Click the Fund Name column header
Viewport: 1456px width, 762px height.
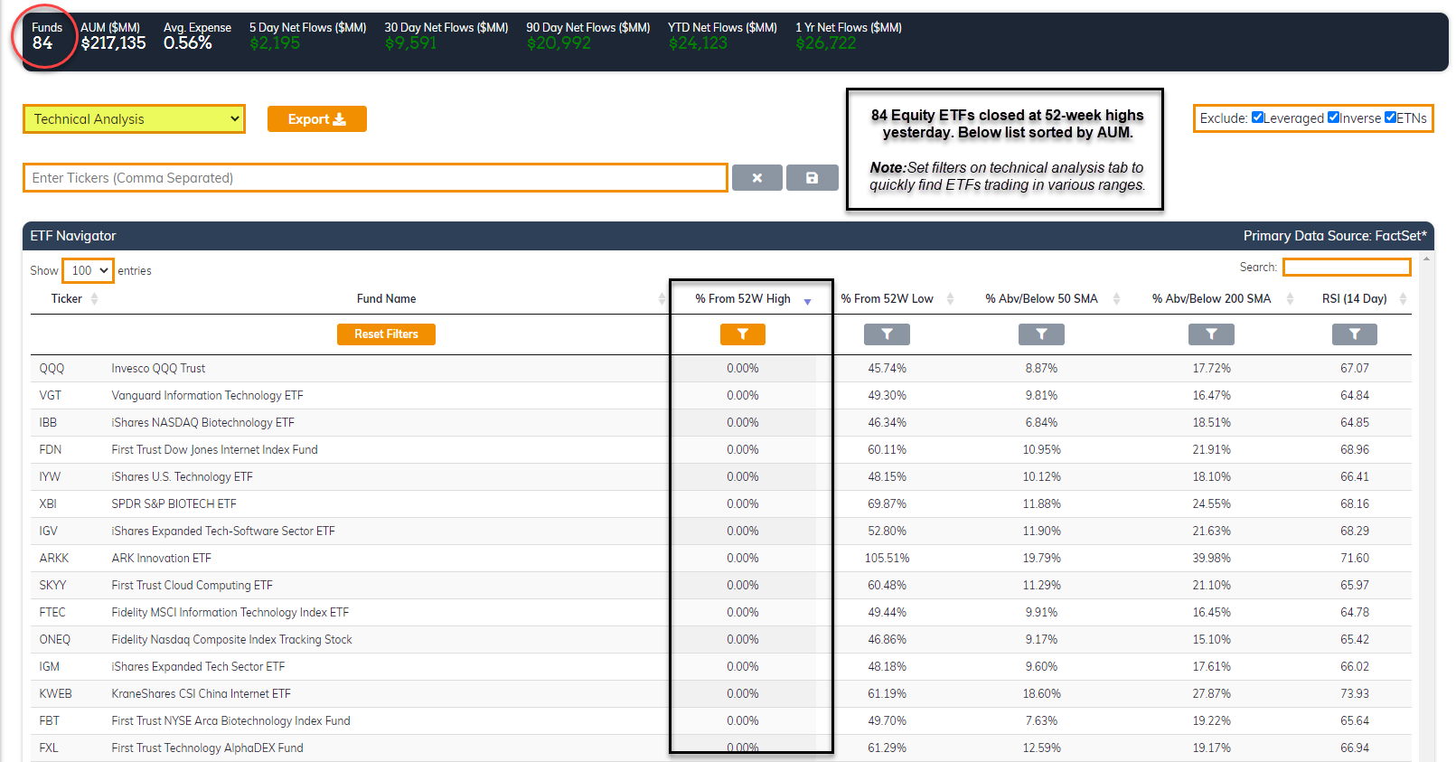tap(386, 299)
